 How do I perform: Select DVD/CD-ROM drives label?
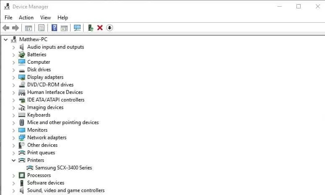50,85
